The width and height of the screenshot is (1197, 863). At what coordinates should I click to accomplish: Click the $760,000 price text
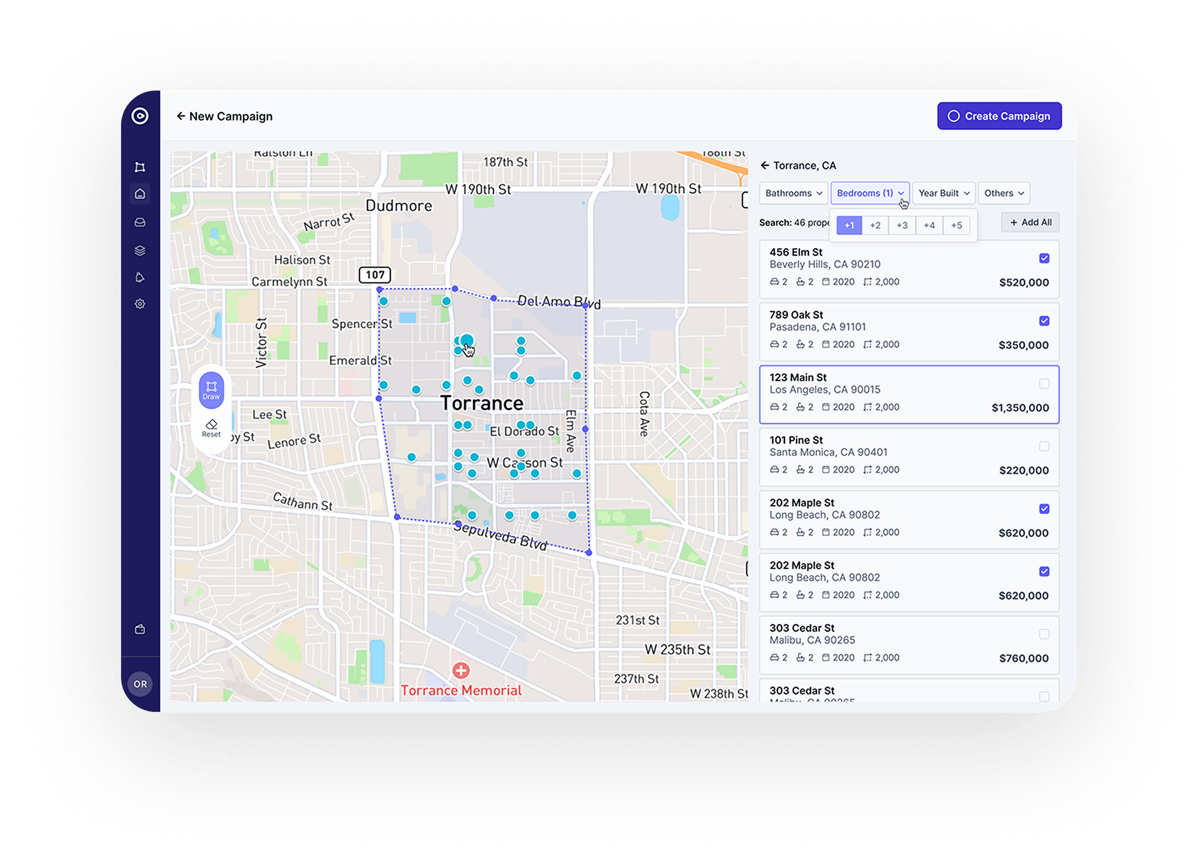[1024, 659]
